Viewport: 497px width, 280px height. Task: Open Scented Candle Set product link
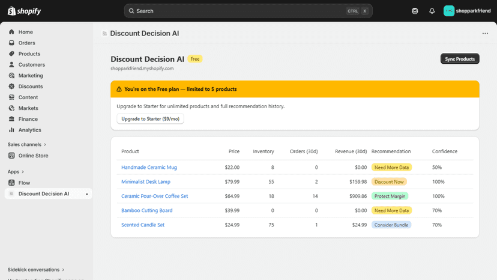[143, 225]
